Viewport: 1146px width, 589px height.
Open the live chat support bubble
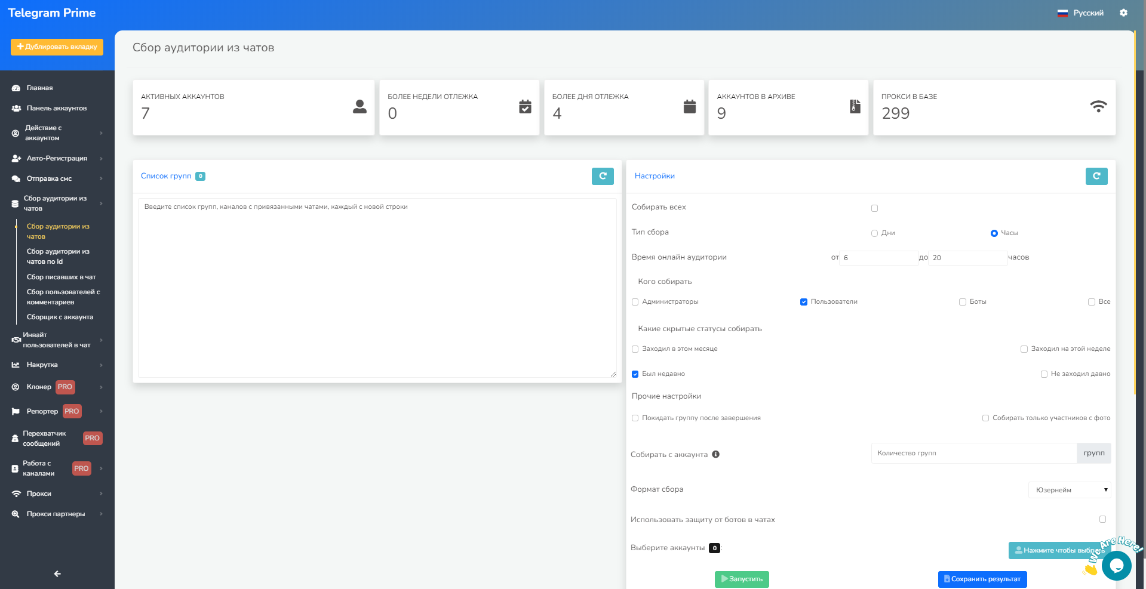pos(1116,566)
